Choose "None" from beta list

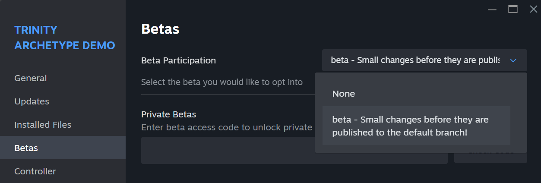(x=344, y=94)
